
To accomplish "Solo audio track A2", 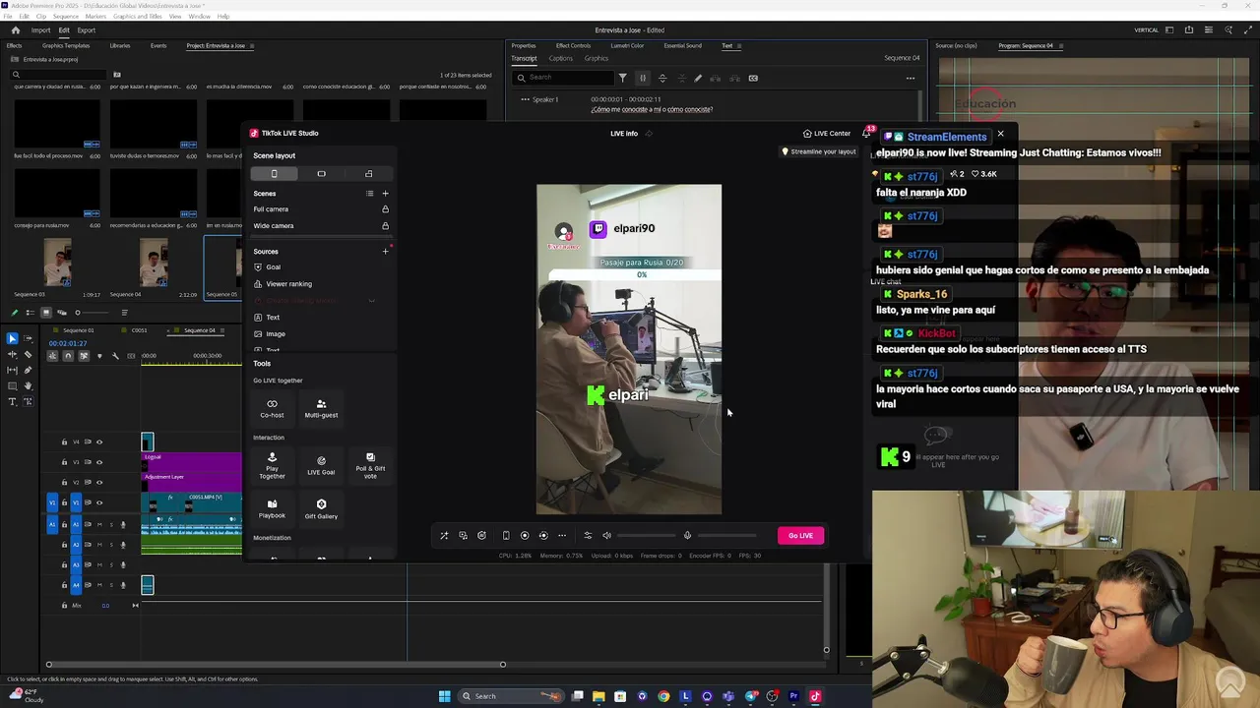I will coord(110,545).
